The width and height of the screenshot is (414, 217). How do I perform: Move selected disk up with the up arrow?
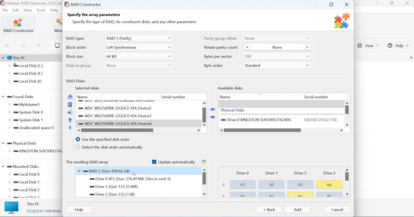70,120
